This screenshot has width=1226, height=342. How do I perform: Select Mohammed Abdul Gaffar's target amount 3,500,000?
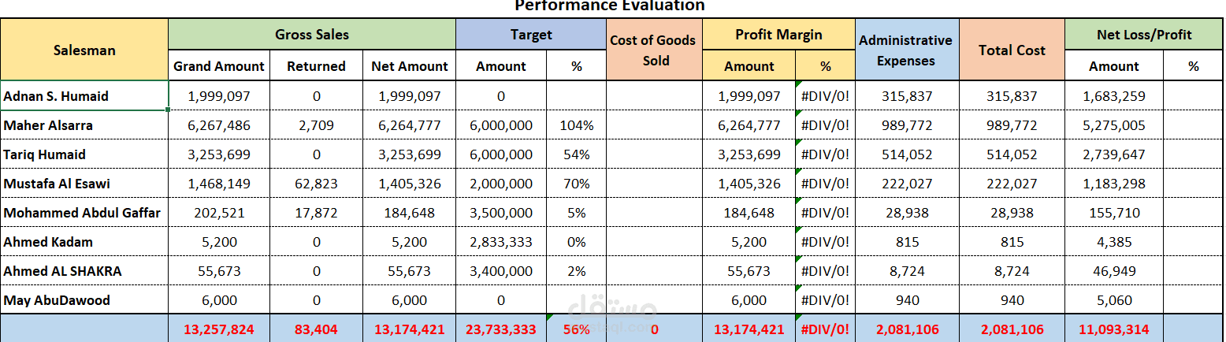(501, 213)
